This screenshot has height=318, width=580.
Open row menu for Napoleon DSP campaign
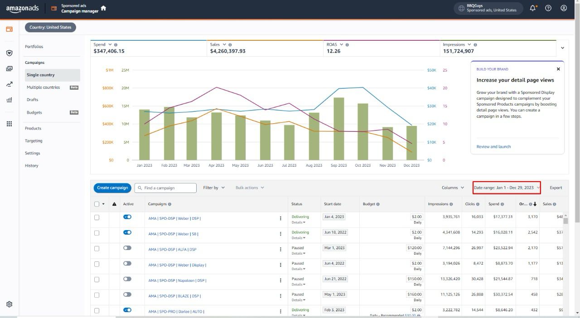click(x=280, y=280)
